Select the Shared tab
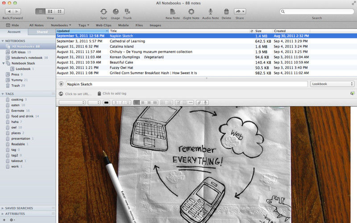Image resolution: width=357 pixels, height=223 pixels. pyautogui.click(x=42, y=32)
